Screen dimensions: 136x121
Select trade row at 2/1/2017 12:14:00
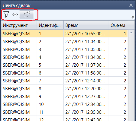click(64, 81)
